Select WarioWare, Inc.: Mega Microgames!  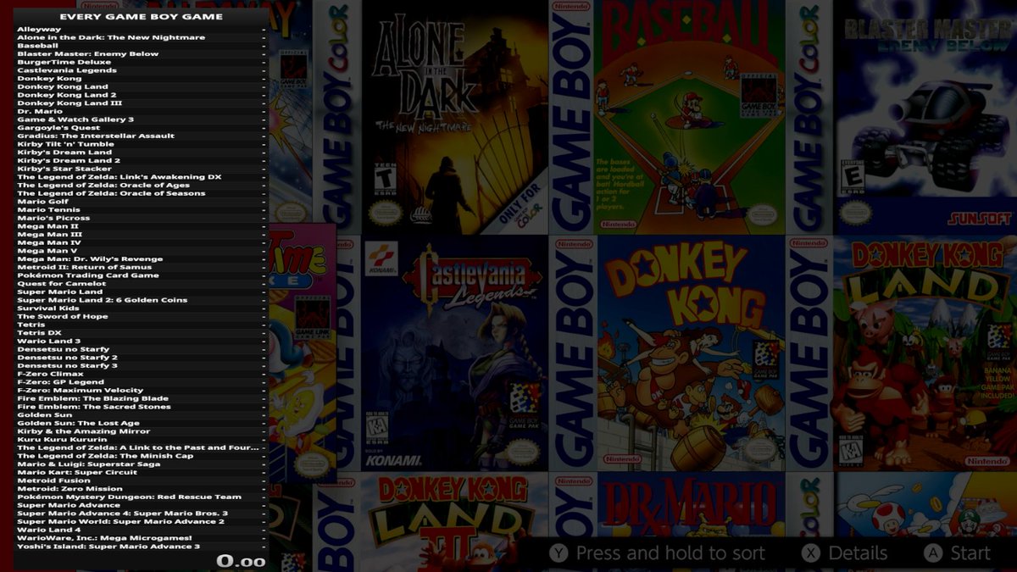pyautogui.click(x=142, y=538)
